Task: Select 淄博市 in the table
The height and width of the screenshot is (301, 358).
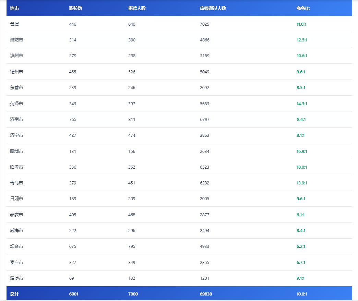Action: coord(16,278)
